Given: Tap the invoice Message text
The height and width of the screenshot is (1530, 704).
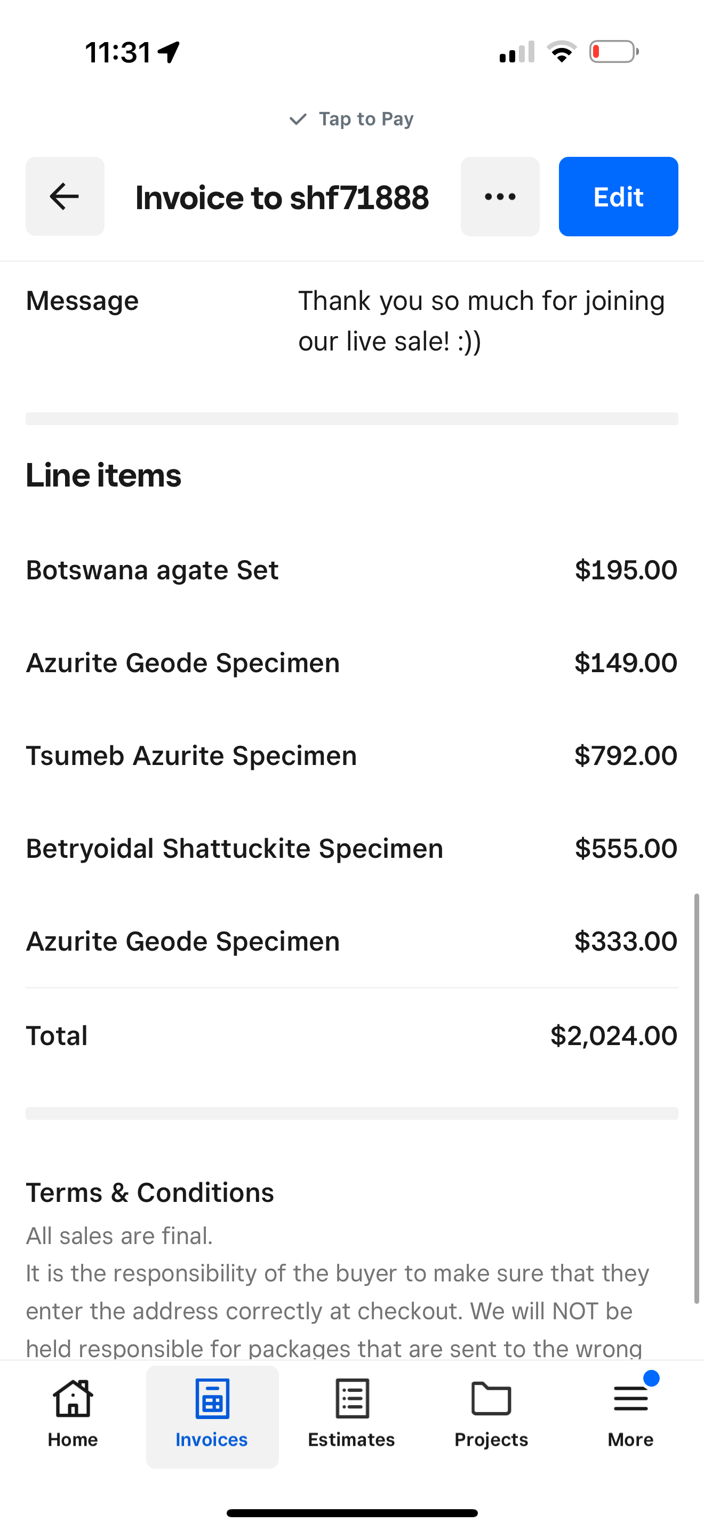Looking at the screenshot, I should point(481,321).
